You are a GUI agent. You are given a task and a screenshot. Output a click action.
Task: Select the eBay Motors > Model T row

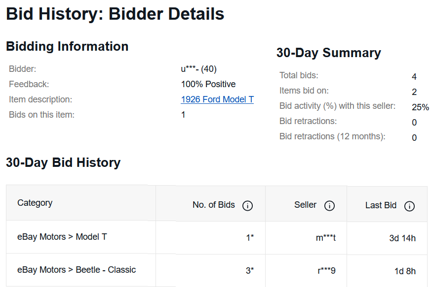[62, 237]
